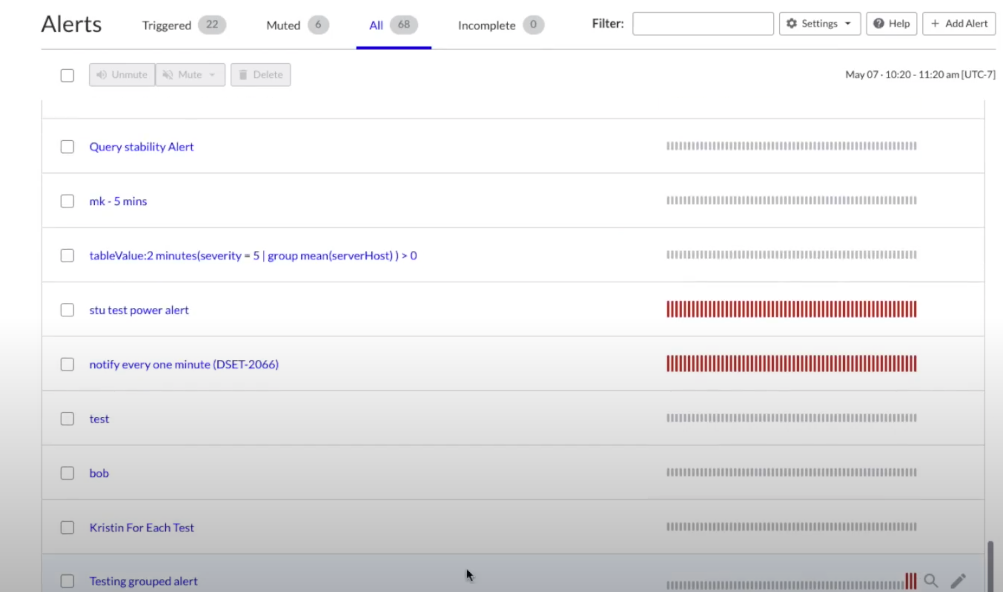Screen dimensions: 1003x592
Task: Tick the bob alert checkbox
Action: click(x=67, y=473)
